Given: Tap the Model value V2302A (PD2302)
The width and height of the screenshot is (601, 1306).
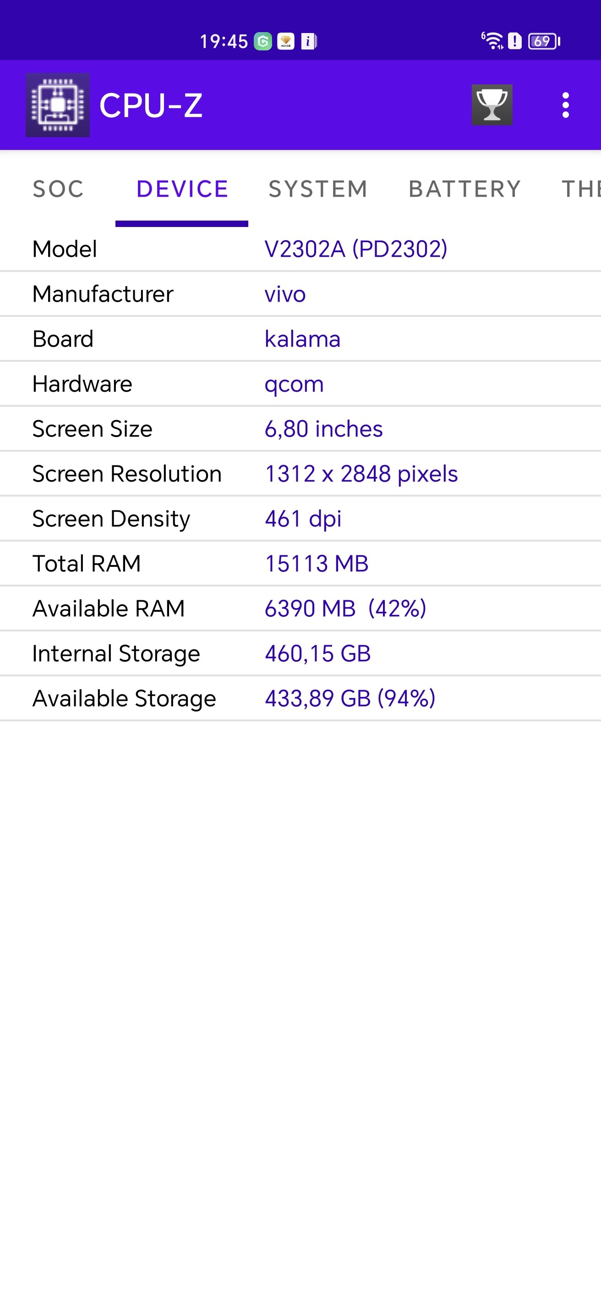Looking at the screenshot, I should coord(356,249).
